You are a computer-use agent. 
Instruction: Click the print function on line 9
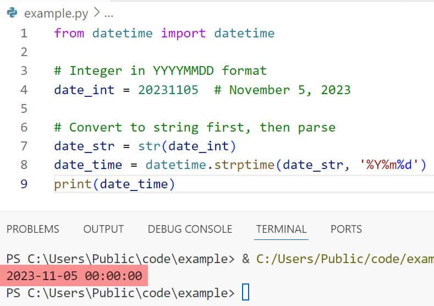coord(73,183)
